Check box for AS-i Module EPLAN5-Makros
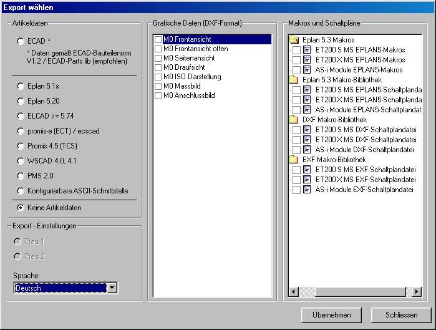The width and height of the screenshot is (436, 330). point(296,70)
